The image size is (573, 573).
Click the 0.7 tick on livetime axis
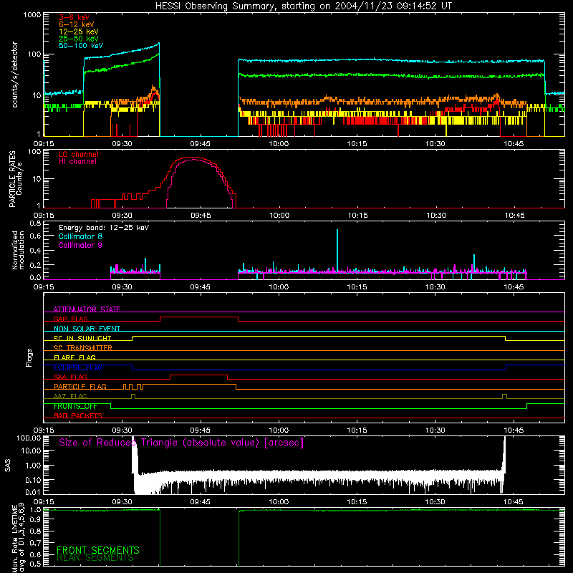coord(35,543)
